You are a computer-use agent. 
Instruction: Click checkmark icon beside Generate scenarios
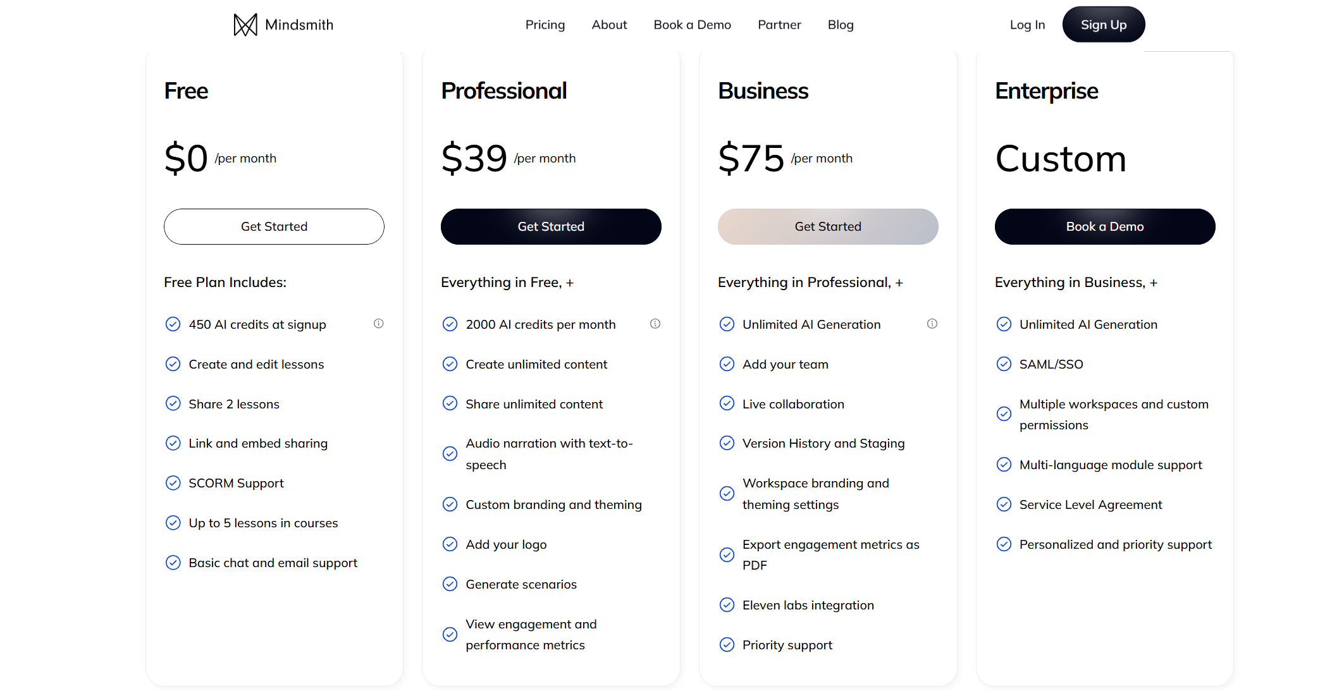(x=450, y=584)
